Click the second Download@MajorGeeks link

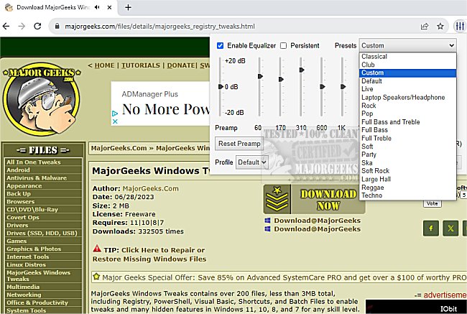pyautogui.click(x=317, y=228)
